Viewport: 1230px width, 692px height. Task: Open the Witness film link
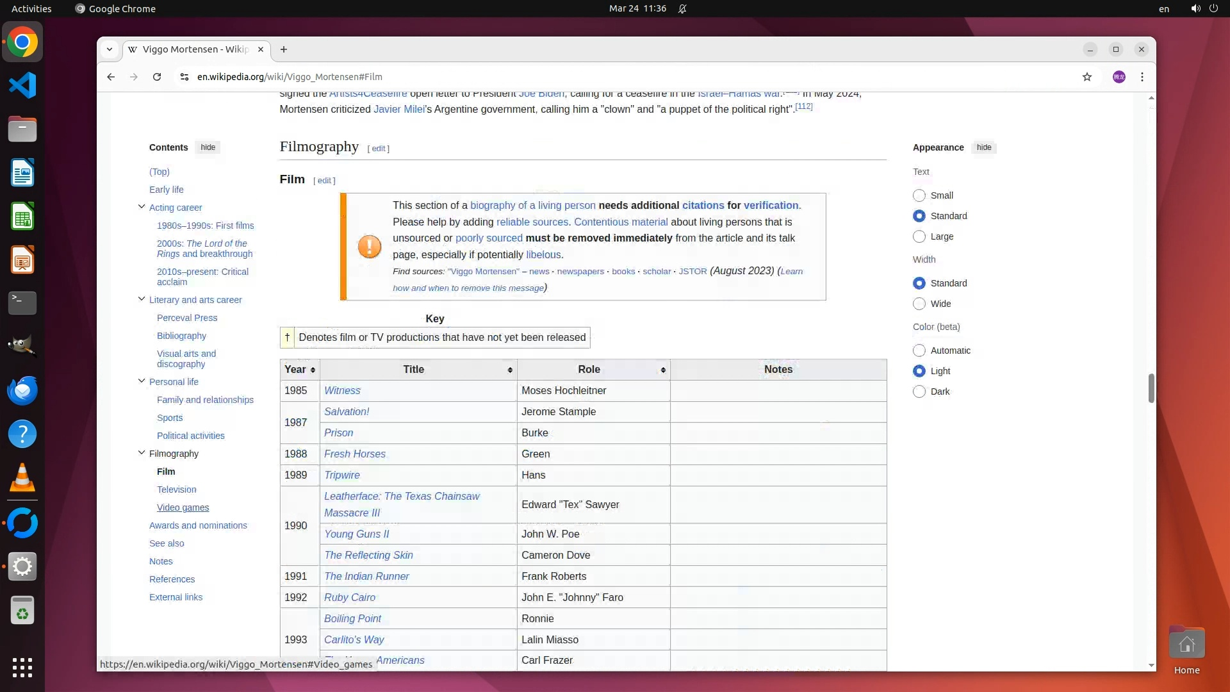click(342, 391)
